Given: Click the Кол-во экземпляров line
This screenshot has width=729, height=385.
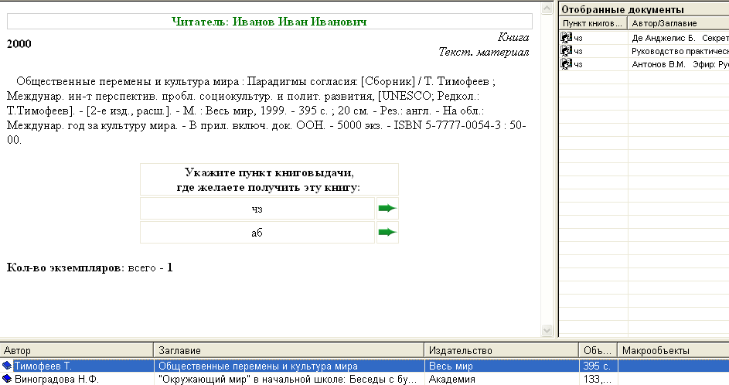Looking at the screenshot, I should click(x=90, y=267).
